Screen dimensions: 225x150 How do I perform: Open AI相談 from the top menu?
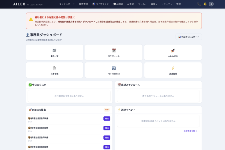click(x=119, y=4)
